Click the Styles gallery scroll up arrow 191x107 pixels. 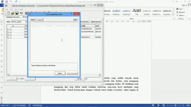[173, 10]
